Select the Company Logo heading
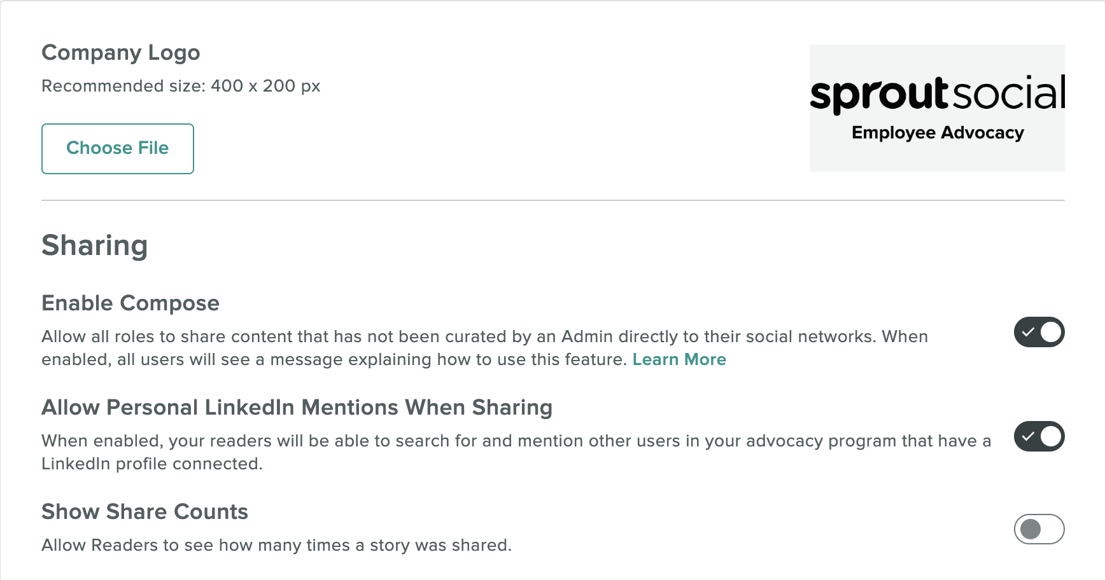 point(121,53)
